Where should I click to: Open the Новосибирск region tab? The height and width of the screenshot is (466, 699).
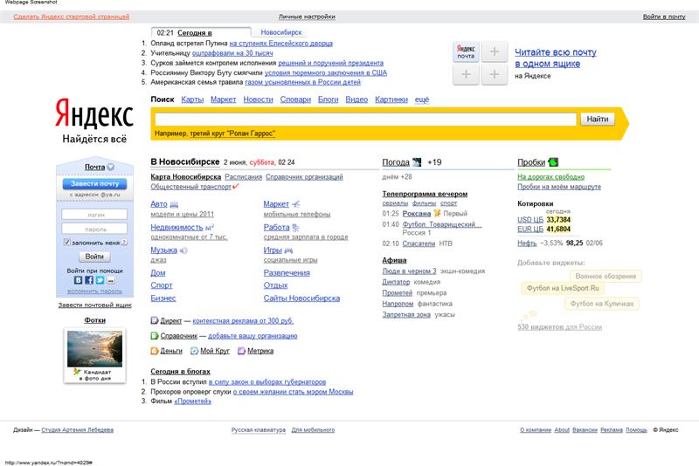(x=281, y=32)
